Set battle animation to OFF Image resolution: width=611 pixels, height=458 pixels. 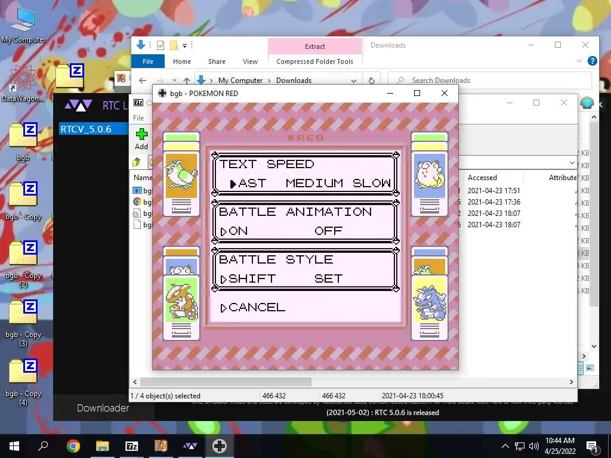click(329, 231)
